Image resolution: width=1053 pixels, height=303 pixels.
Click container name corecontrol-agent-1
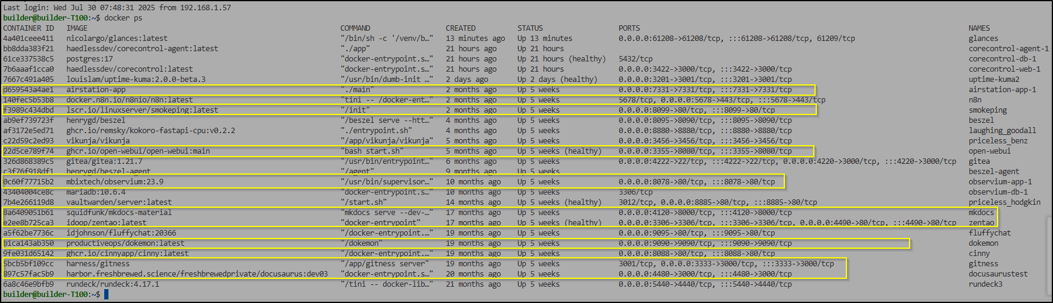coord(1009,49)
